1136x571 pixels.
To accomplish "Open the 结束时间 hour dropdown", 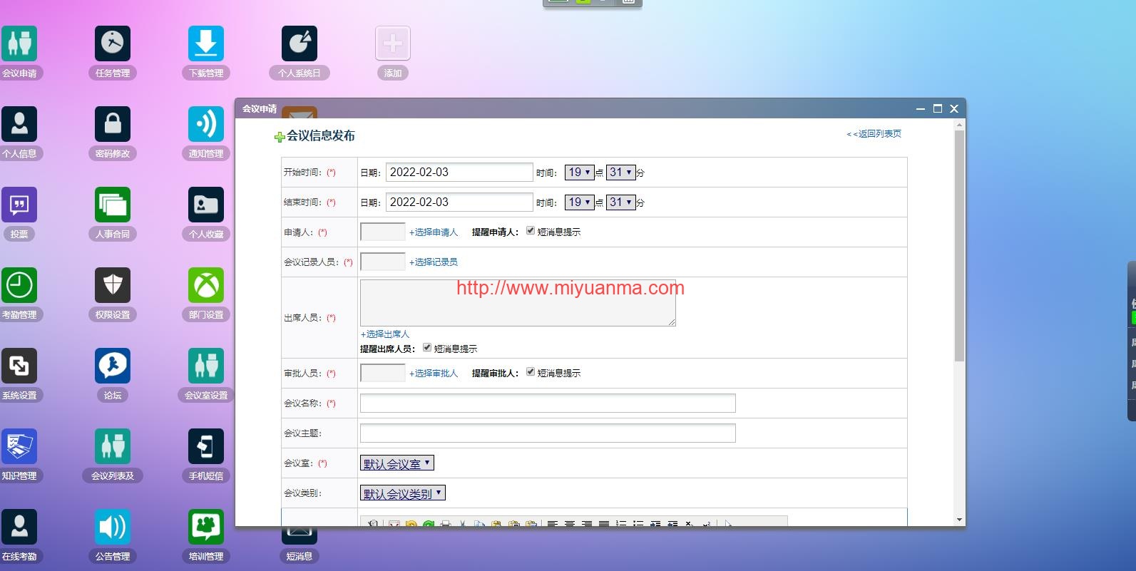I will pyautogui.click(x=579, y=202).
